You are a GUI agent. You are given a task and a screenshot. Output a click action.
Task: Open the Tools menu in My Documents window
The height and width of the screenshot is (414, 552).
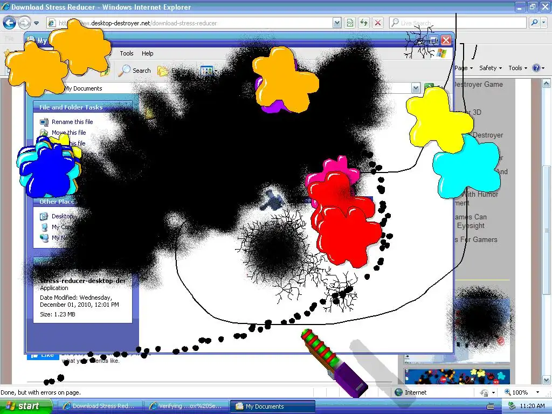126,53
